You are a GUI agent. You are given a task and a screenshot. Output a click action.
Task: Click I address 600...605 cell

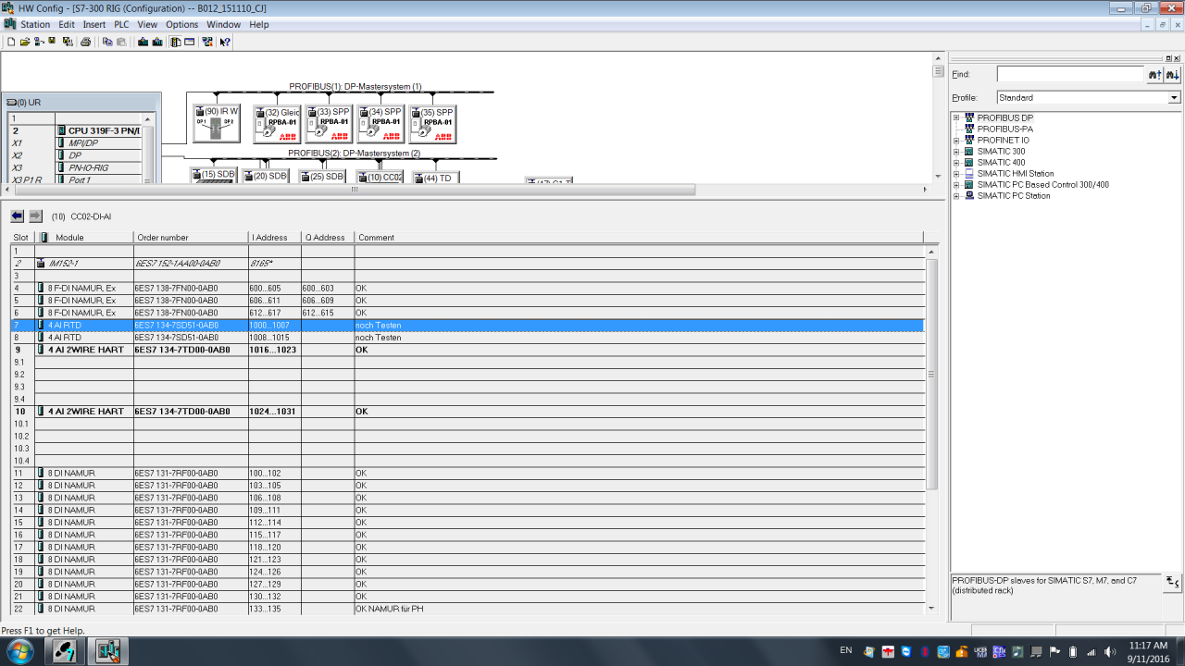coord(275,289)
